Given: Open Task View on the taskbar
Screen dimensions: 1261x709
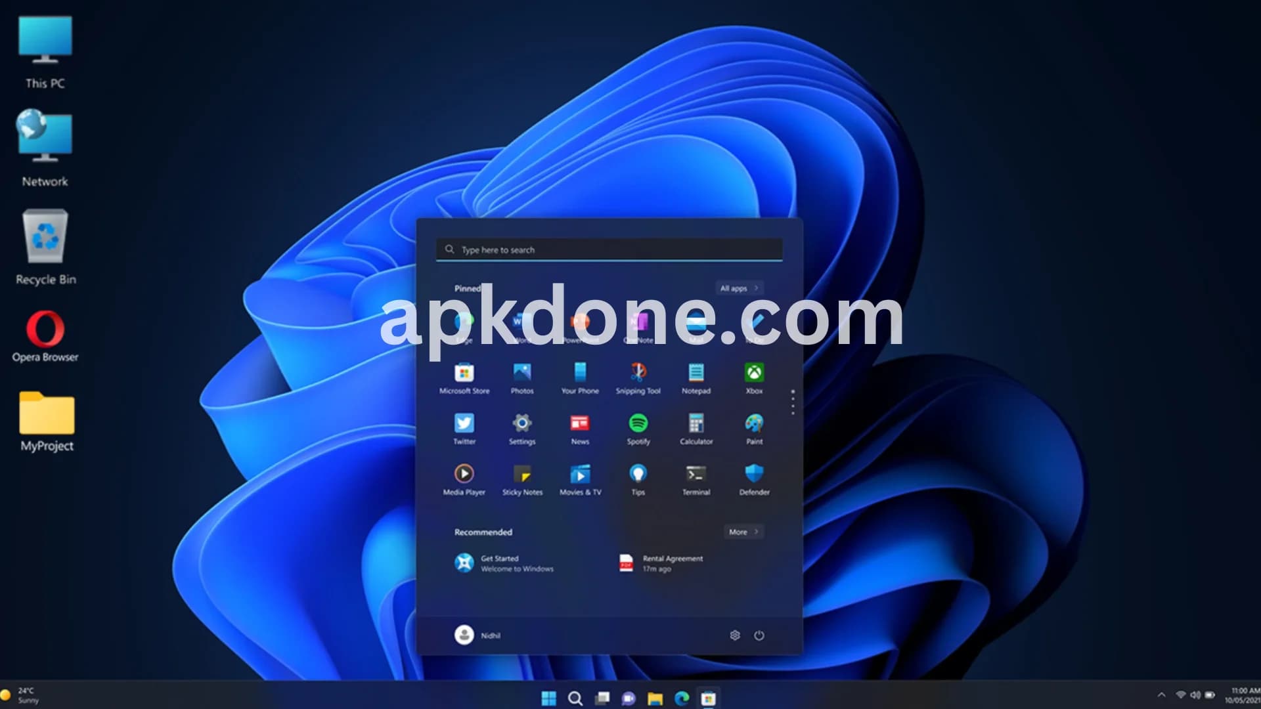Looking at the screenshot, I should 602,698.
